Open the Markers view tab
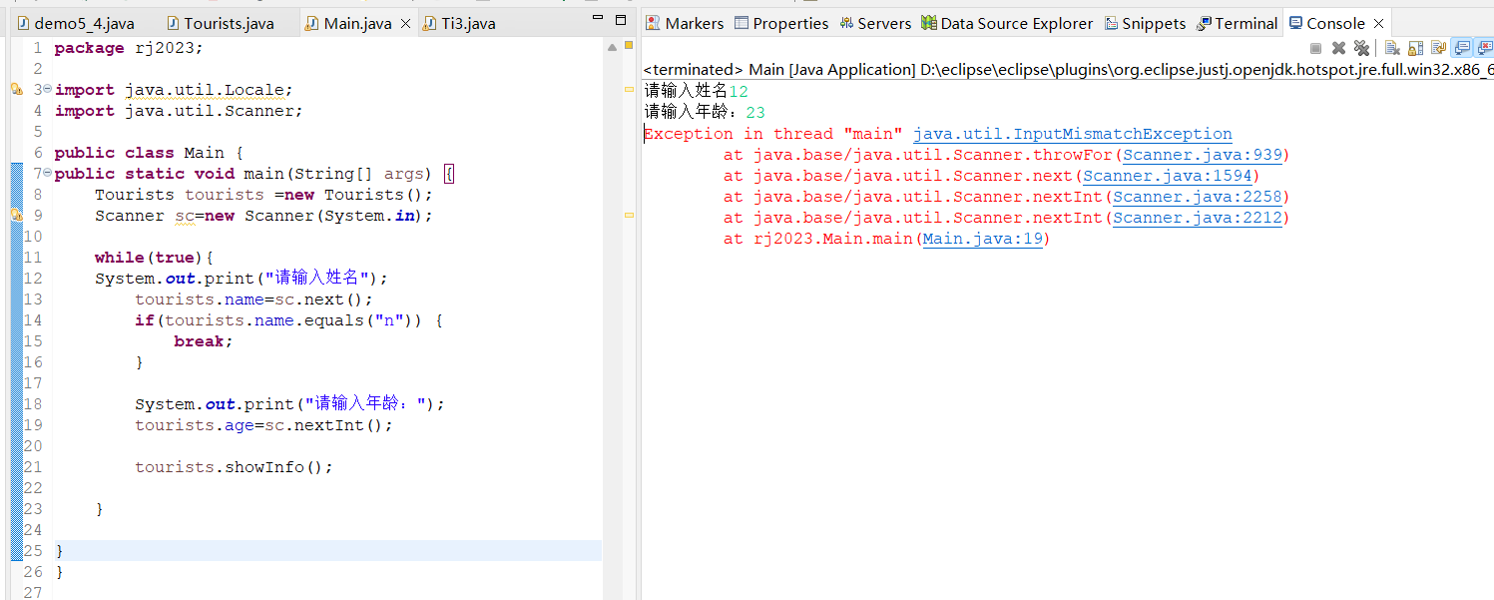Viewport: 1494px width, 600px height. pos(685,23)
